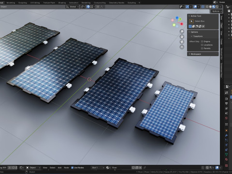Viewport: 232px width, 174px height.
Task: Open the node editor Node menu
Action: [67, 168]
